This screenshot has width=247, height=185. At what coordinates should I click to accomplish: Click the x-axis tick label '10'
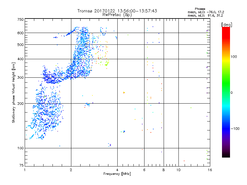(x=178, y=170)
